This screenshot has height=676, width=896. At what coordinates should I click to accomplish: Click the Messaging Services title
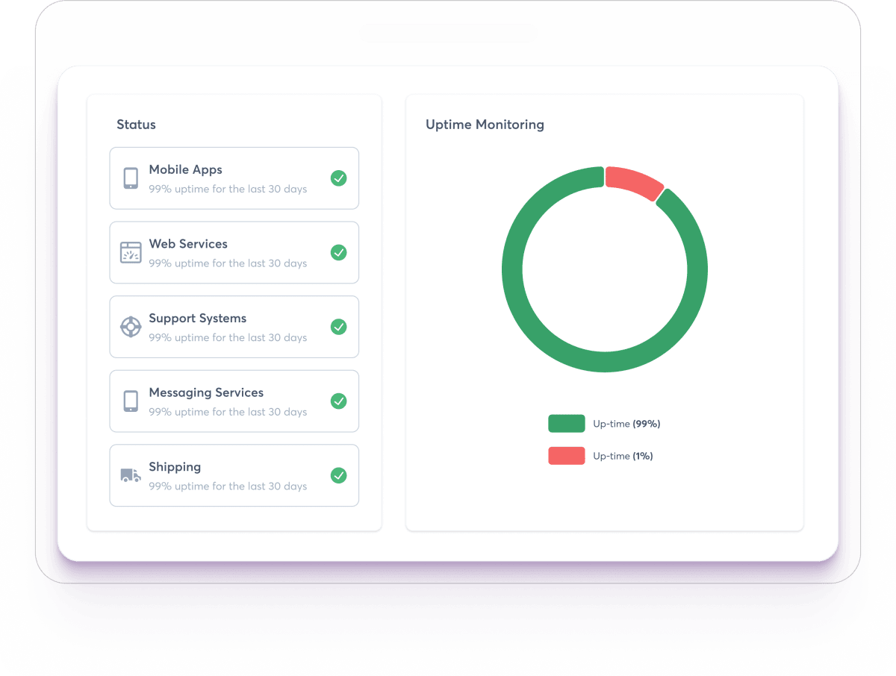coord(206,392)
